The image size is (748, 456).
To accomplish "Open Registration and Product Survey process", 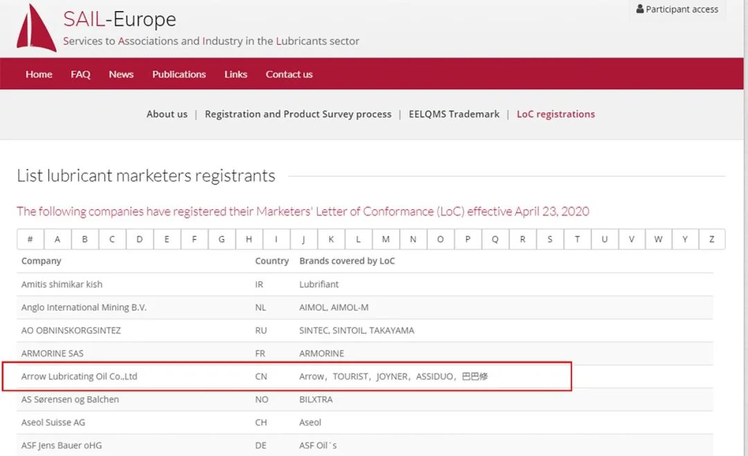I will [298, 114].
